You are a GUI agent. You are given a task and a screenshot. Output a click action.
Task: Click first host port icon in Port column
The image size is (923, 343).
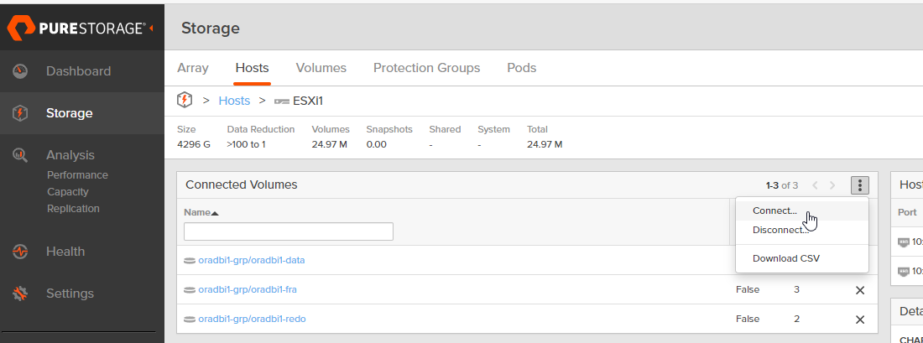pos(904,242)
